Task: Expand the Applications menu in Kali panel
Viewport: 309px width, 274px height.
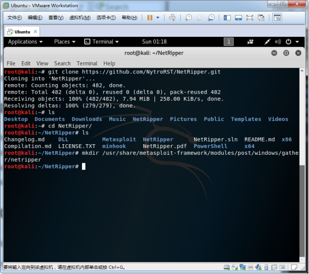Action: 25,42
